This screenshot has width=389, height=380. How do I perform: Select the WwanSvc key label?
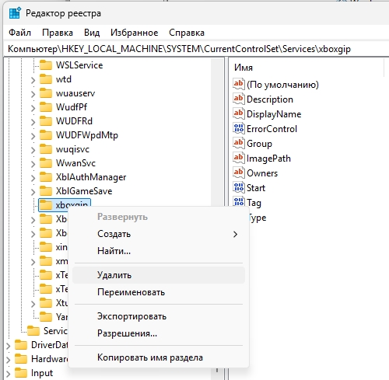click(x=75, y=163)
